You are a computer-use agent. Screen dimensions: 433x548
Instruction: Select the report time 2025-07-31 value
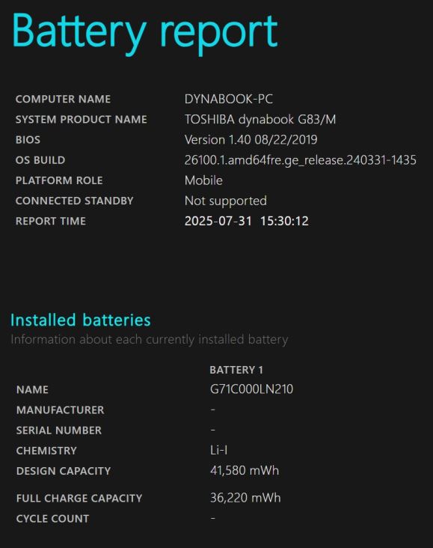pos(247,221)
